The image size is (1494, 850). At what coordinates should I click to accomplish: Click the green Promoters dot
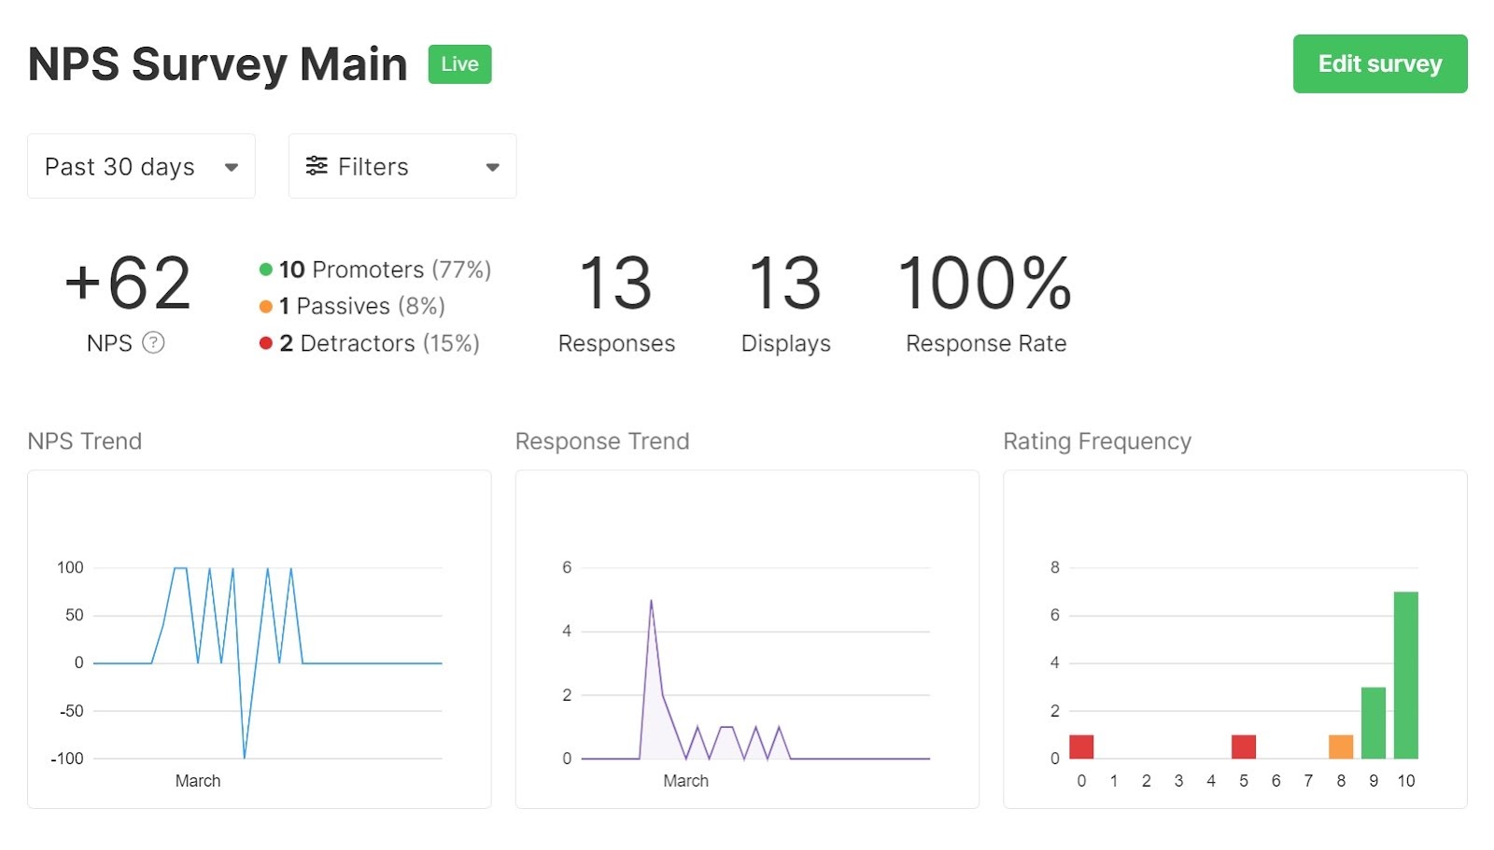265,270
